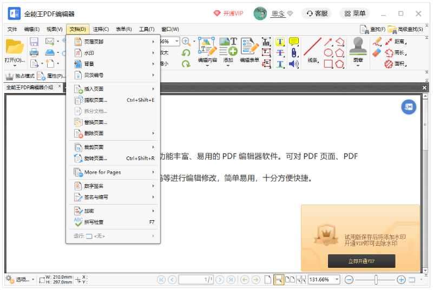The height and width of the screenshot is (290, 433).
Task: Open the 视图(V) menu
Action: [x=55, y=29]
